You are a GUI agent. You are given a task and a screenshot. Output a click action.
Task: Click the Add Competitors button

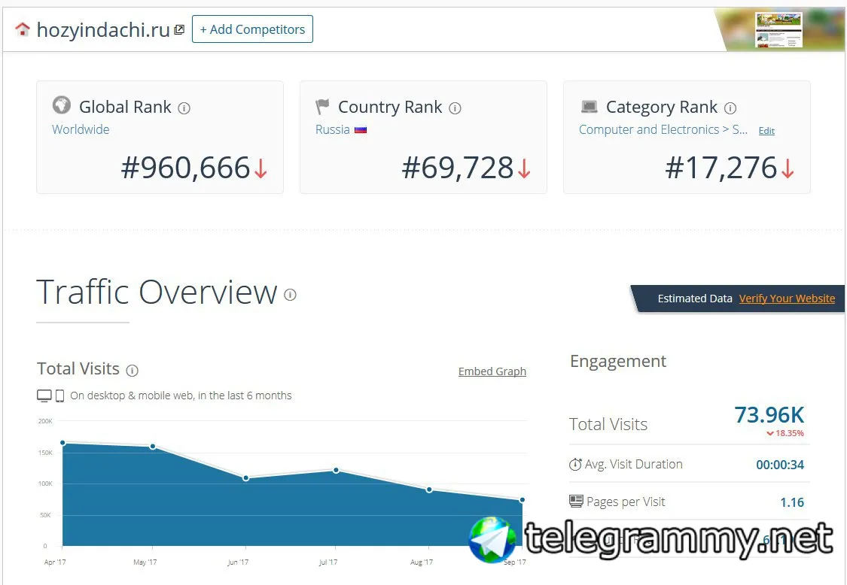click(x=252, y=29)
